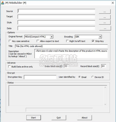Click the Description HTML text area
Viewport: 116px width, 122px height.
[x=71, y=54]
